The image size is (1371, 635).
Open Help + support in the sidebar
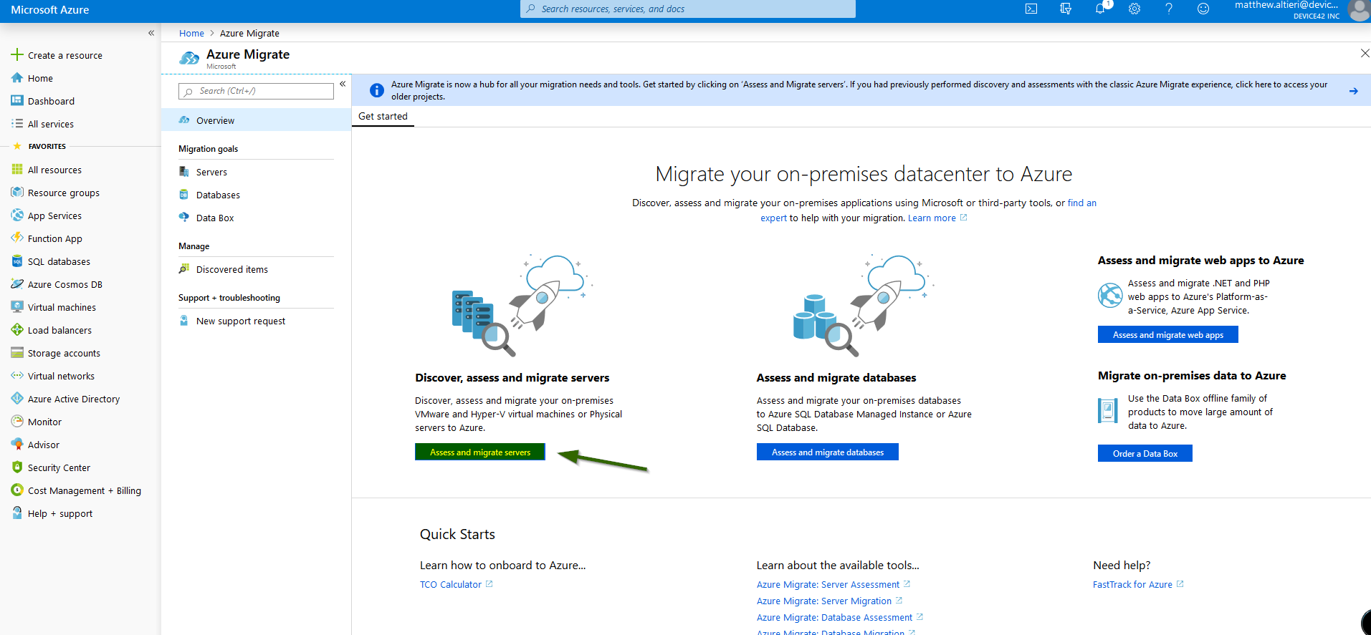[60, 513]
